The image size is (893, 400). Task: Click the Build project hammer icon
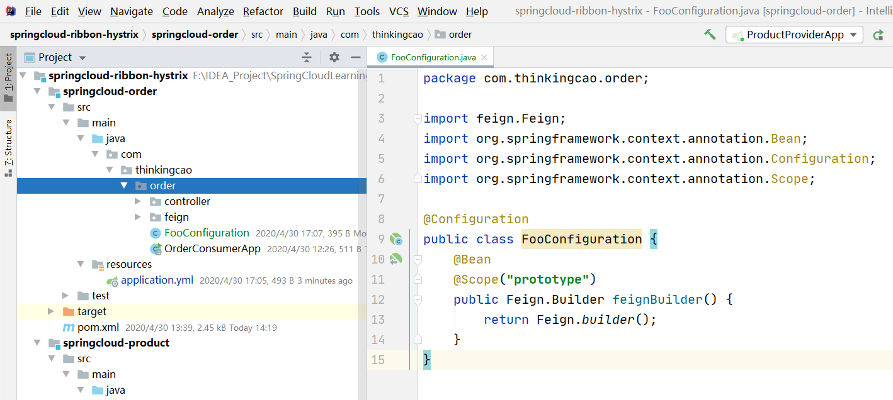click(x=710, y=34)
